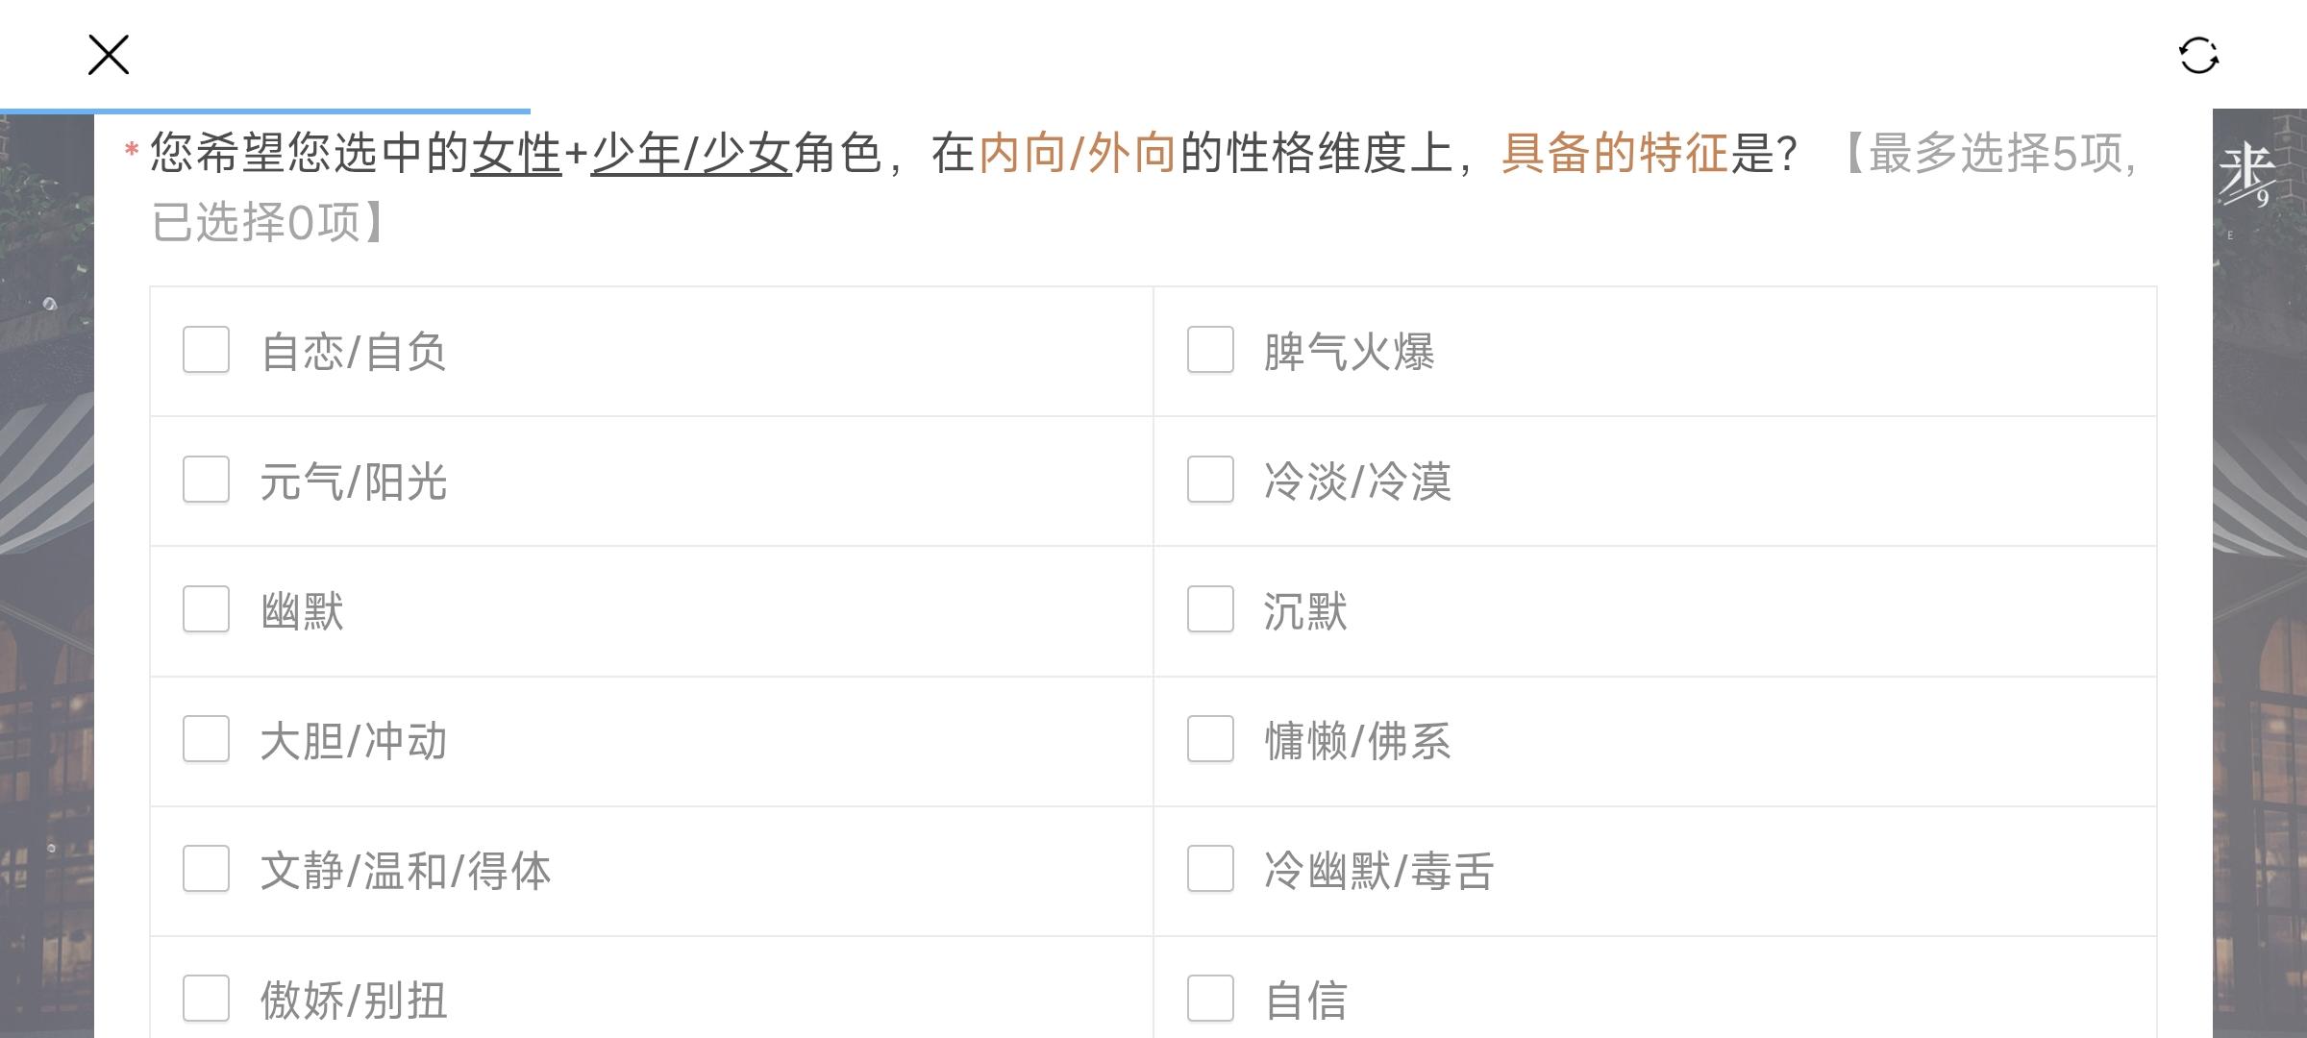Click the underlined 女性 text in question

click(516, 154)
